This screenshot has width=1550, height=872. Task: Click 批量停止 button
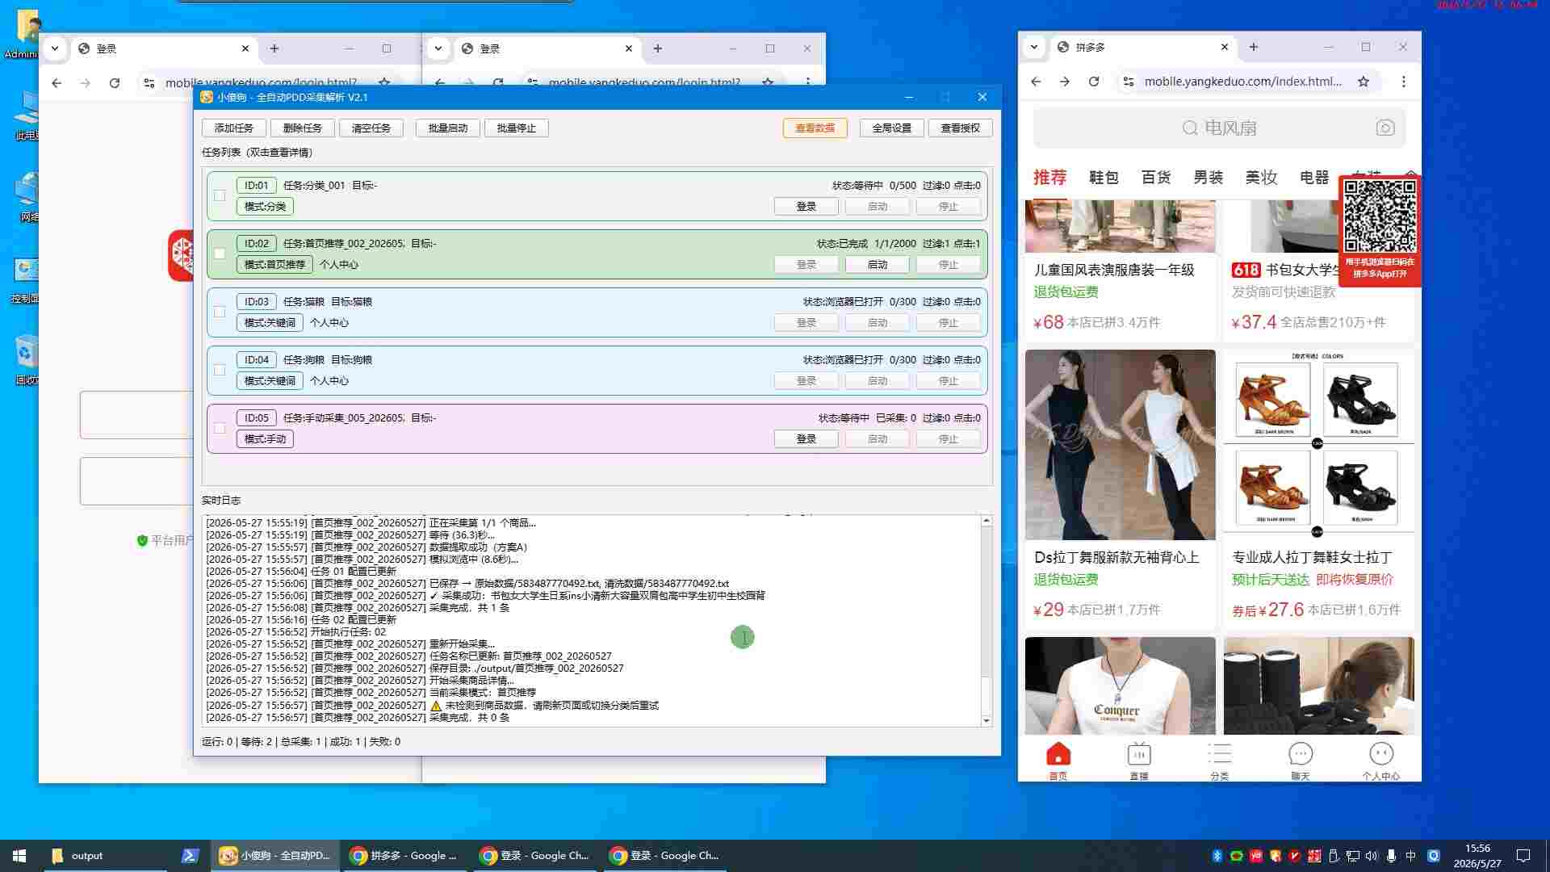pos(517,128)
